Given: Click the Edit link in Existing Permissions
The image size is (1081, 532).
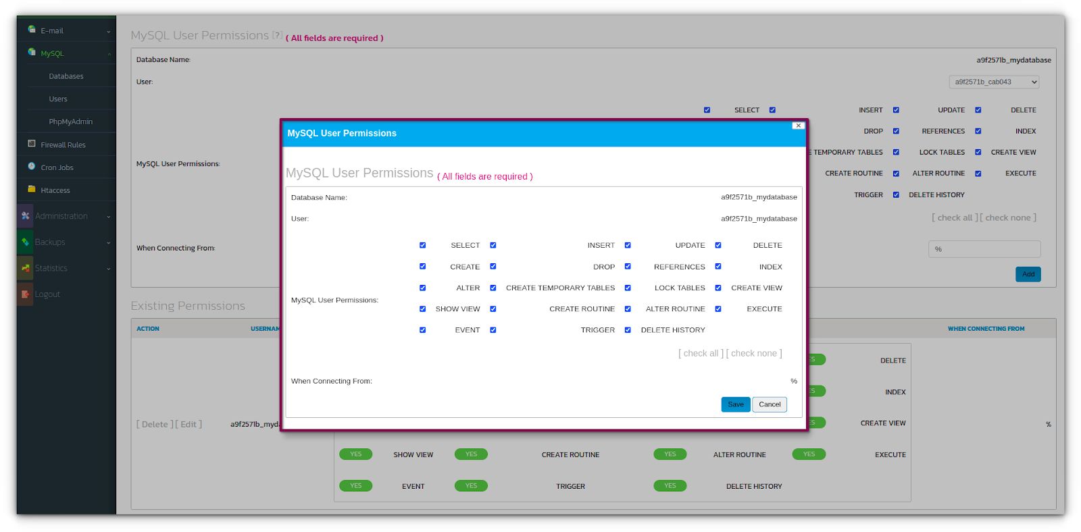Looking at the screenshot, I should click(x=188, y=424).
